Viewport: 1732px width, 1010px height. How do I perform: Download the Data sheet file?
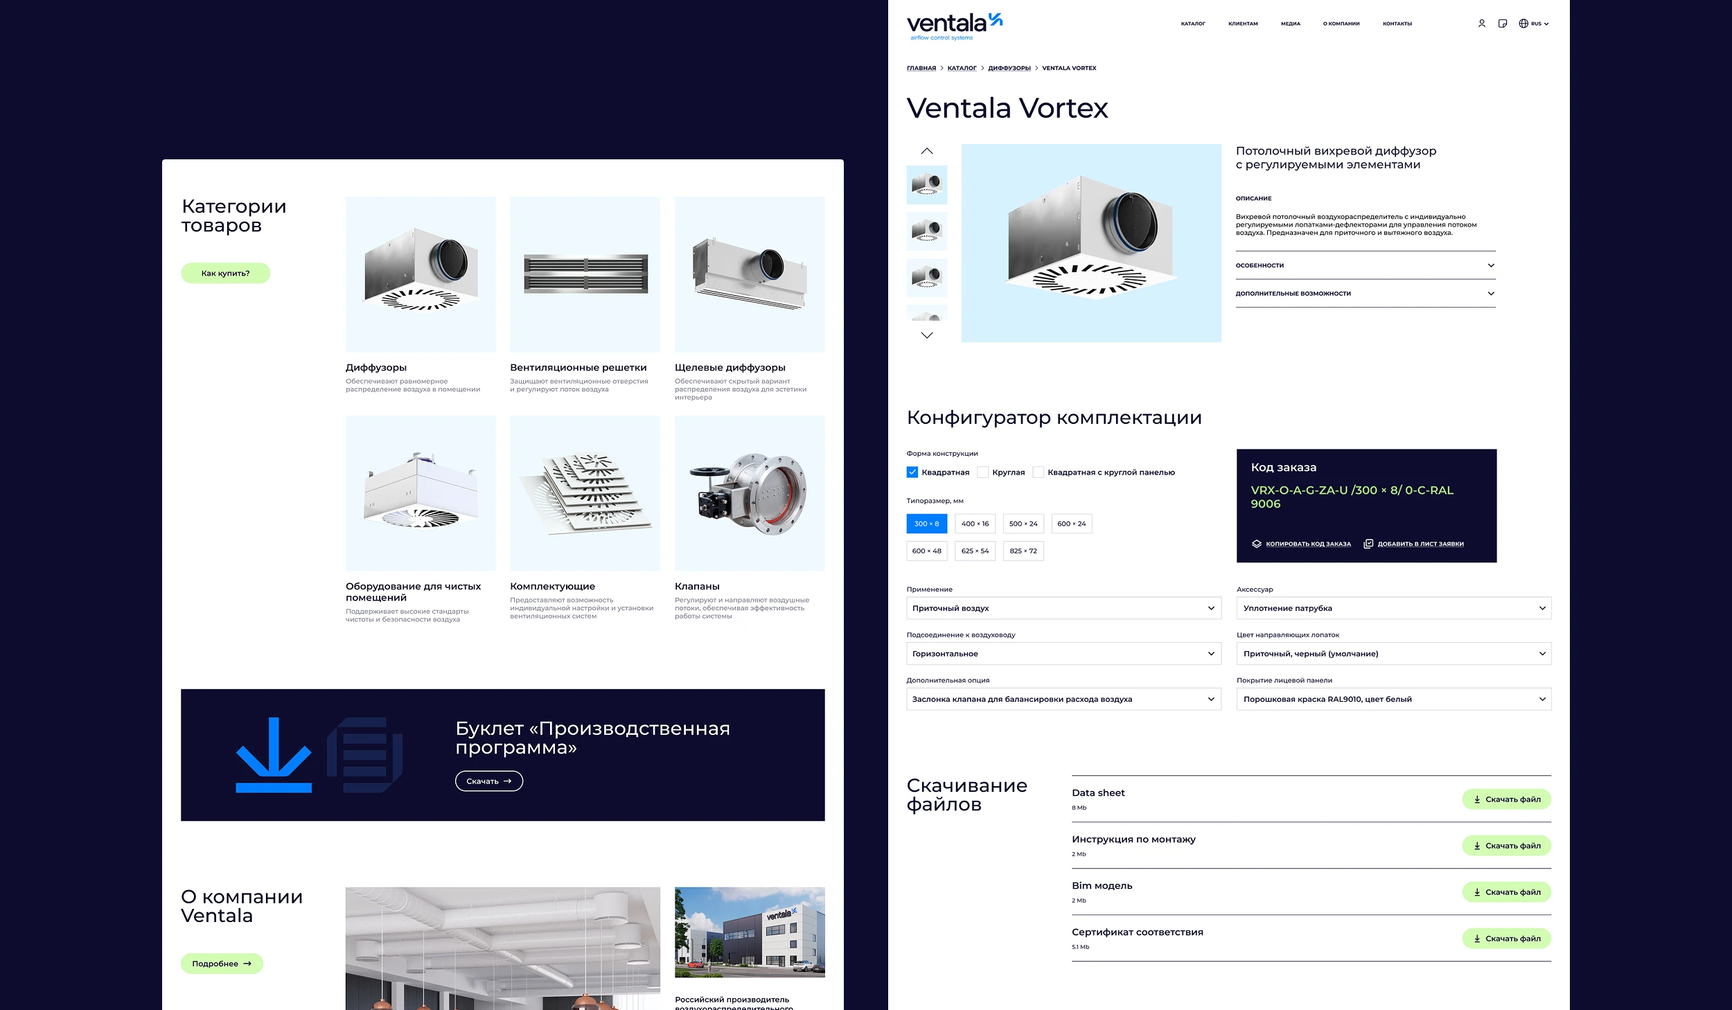click(1506, 799)
